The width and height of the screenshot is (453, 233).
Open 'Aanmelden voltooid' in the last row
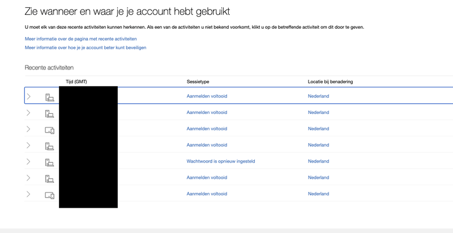[x=207, y=194]
